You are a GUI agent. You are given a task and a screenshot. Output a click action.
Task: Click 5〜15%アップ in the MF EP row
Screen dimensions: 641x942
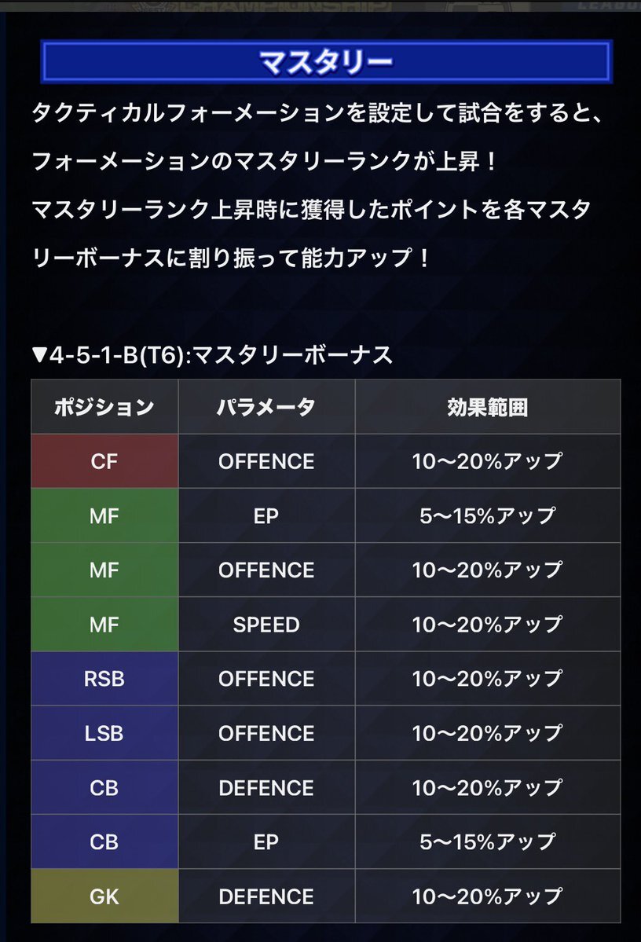pyautogui.click(x=487, y=515)
